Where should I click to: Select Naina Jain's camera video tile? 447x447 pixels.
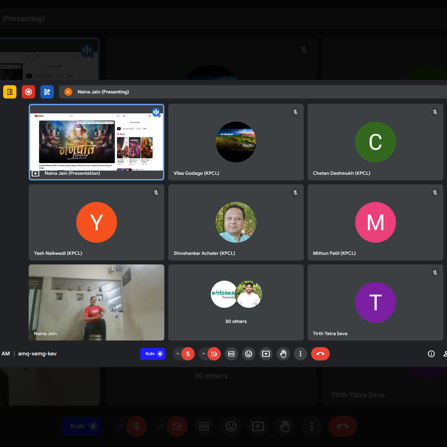click(96, 303)
